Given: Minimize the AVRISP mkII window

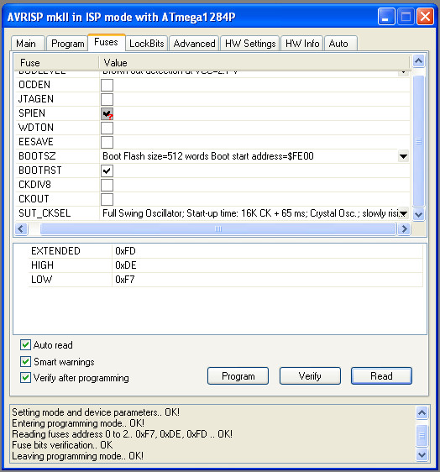Looking at the screenshot, I should (x=386, y=17).
